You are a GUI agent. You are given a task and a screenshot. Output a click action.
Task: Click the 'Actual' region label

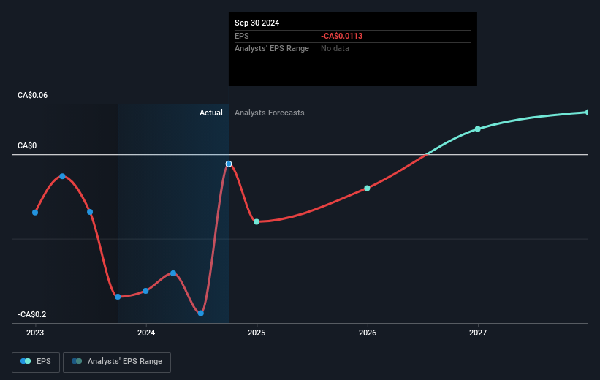click(x=211, y=113)
